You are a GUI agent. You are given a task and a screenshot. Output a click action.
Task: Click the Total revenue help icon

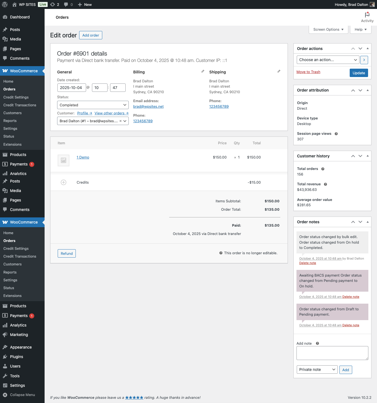pos(325,184)
